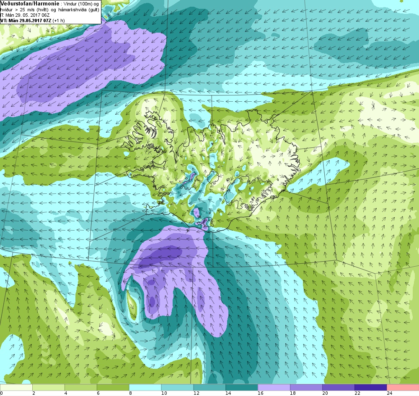Click the legend label '8'
Screen dimensions: 419x396
pos(130,393)
